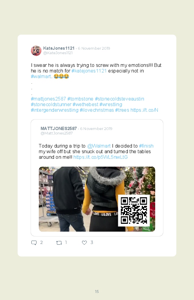Open the #intergenderwrestling hashtag
Screen dimensions: 194x300
[x=55, y=110]
